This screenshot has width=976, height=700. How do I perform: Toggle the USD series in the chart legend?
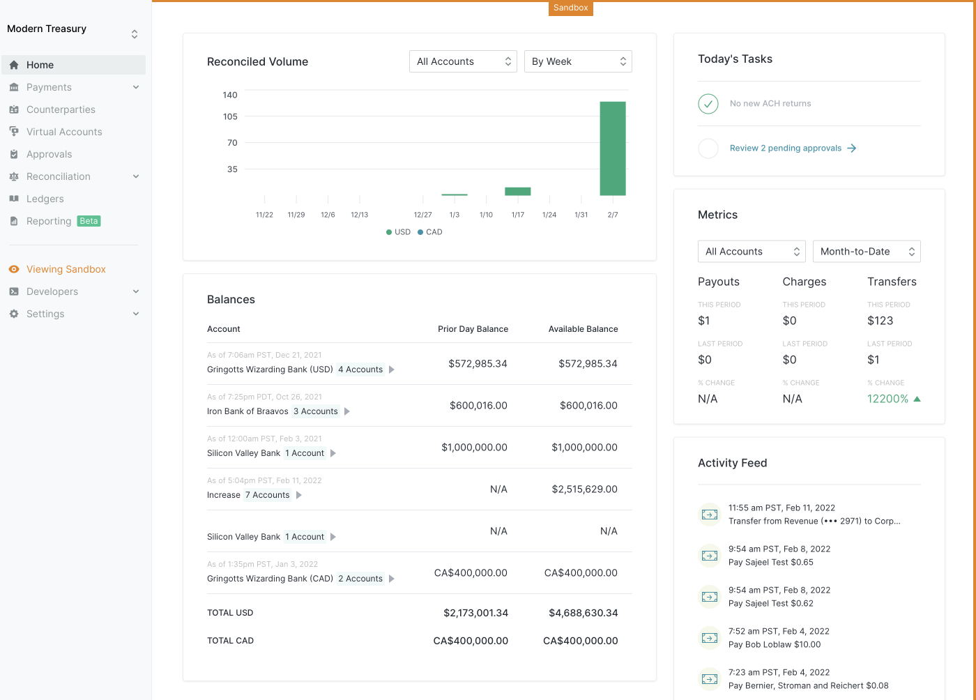click(398, 231)
